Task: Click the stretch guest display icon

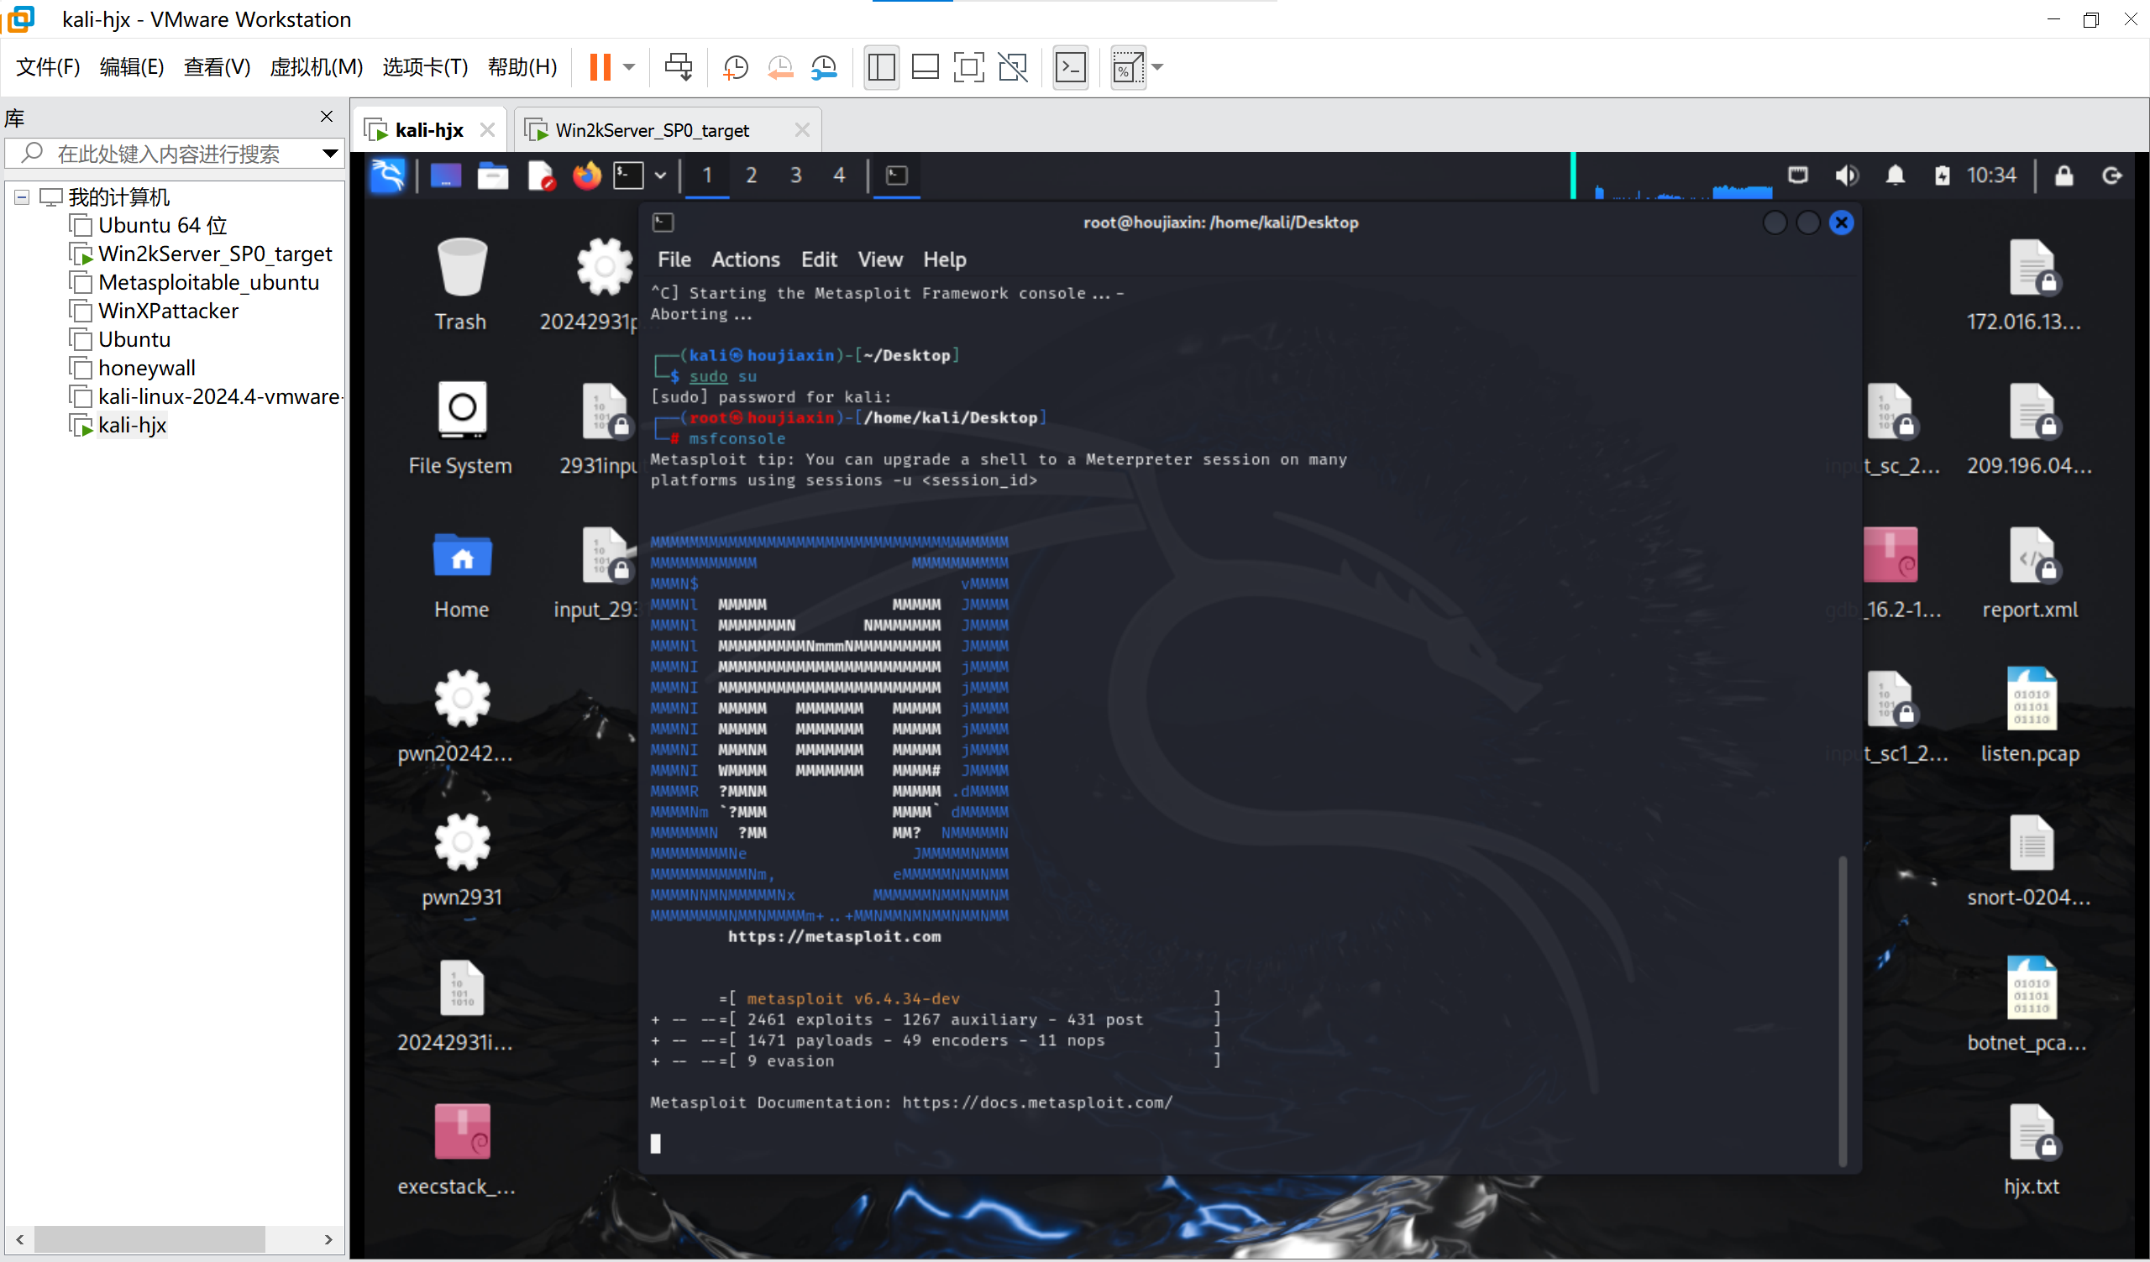Action: click(1128, 66)
